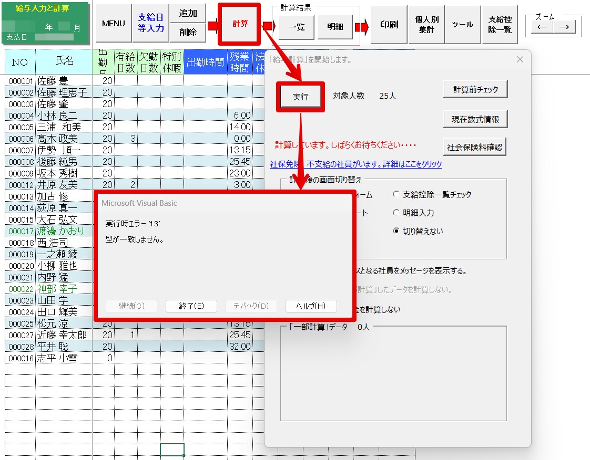Click the 欠勤日数 column header
The image size is (590, 460).
(x=149, y=61)
